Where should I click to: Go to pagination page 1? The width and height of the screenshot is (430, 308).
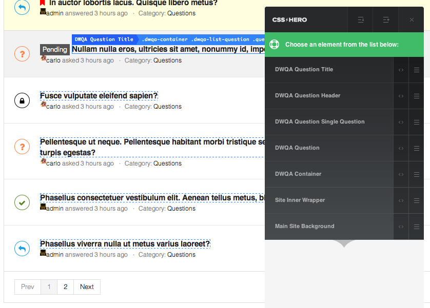click(x=49, y=287)
